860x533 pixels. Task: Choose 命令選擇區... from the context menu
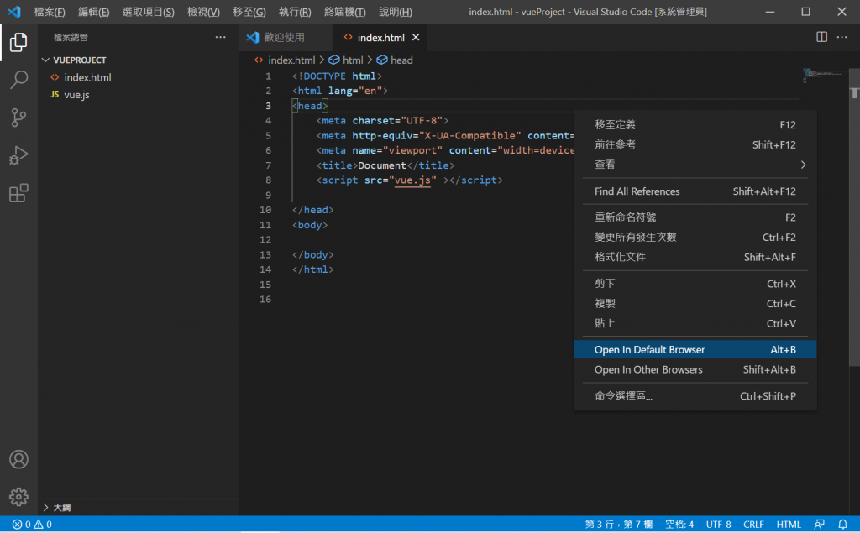click(x=695, y=396)
